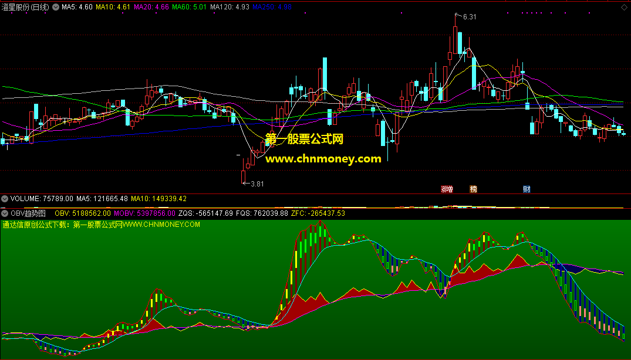Click the 3.81 low price label

point(257,184)
